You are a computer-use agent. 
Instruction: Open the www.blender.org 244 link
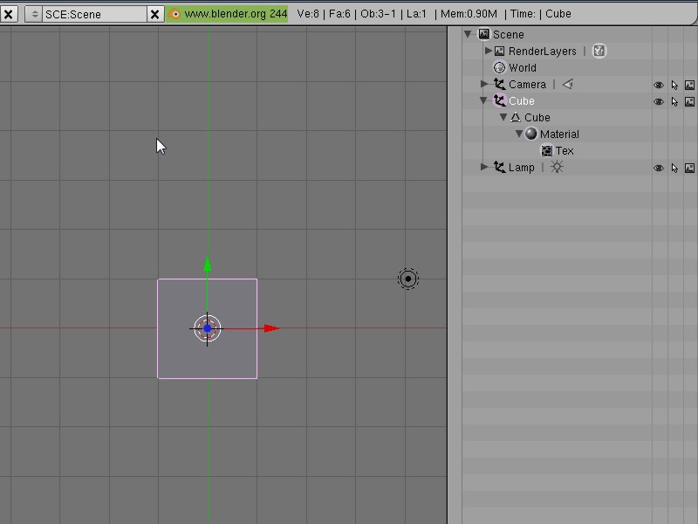228,14
